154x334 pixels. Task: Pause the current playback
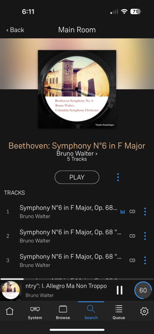tap(120, 290)
